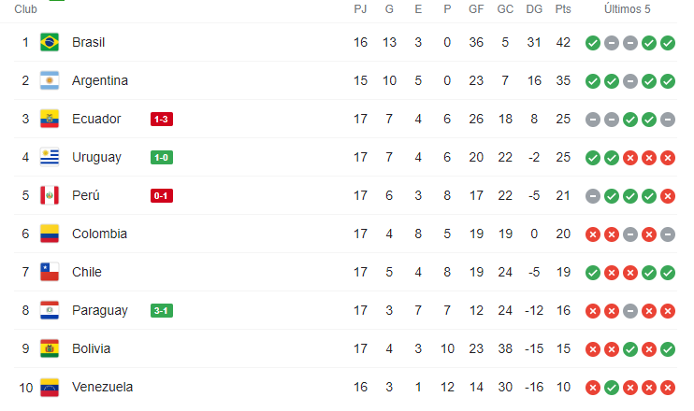Click the Colombia flag icon
Image resolution: width=694 pixels, height=411 pixels.
pos(50,234)
